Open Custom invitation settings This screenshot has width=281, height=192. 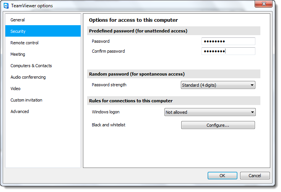coord(43,100)
